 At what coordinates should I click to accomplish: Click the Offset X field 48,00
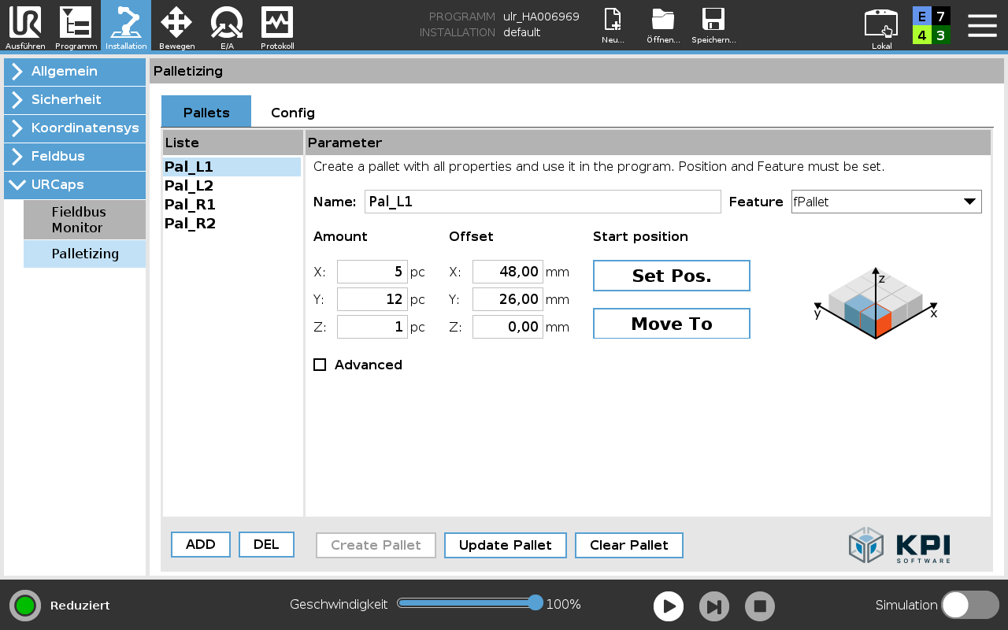(507, 272)
